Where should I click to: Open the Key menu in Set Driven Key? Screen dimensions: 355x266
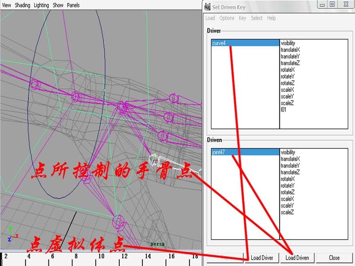click(242, 18)
